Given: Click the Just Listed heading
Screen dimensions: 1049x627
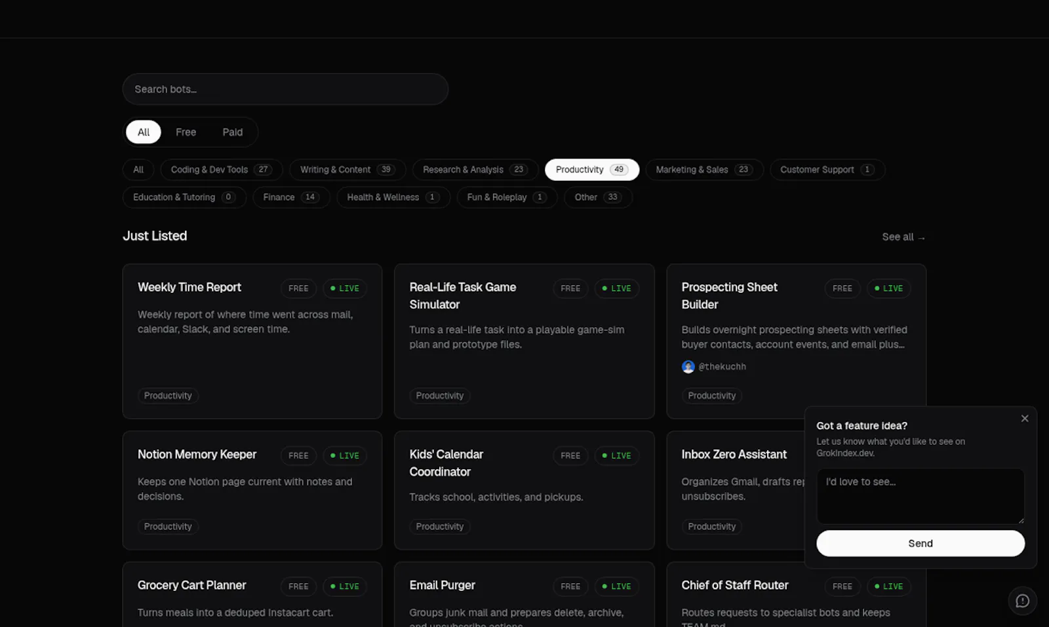Looking at the screenshot, I should tap(155, 236).
